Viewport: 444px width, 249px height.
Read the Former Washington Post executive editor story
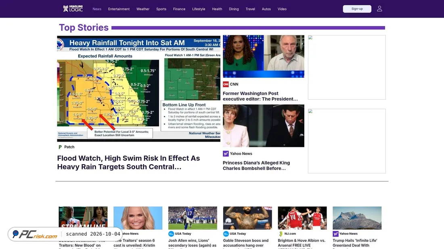pos(260,96)
